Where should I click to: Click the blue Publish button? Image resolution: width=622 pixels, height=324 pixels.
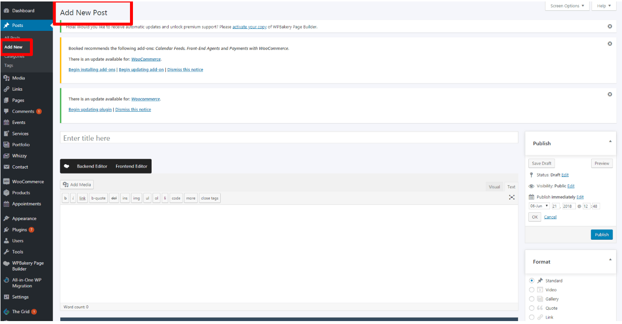coord(602,235)
